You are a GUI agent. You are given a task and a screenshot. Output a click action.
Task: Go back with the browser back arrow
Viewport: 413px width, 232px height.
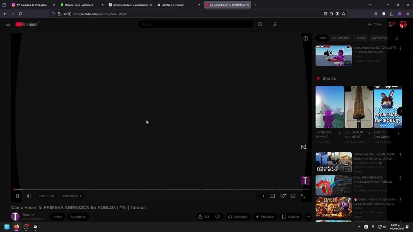coord(5,14)
